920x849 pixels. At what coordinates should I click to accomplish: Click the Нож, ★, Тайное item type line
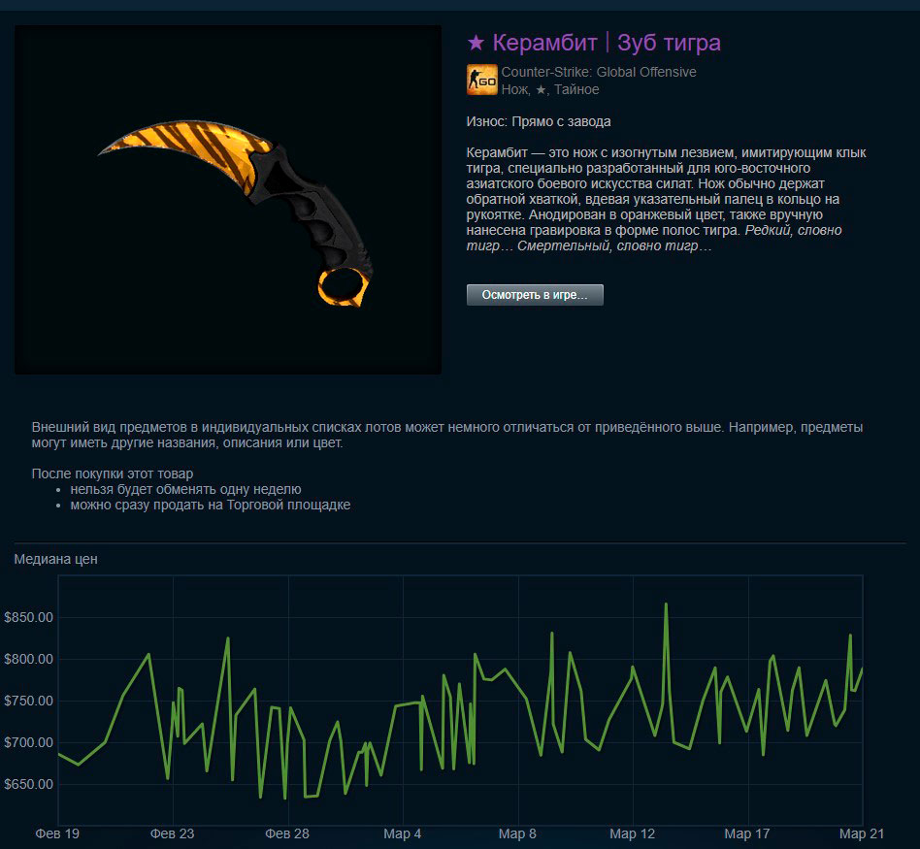tap(550, 89)
